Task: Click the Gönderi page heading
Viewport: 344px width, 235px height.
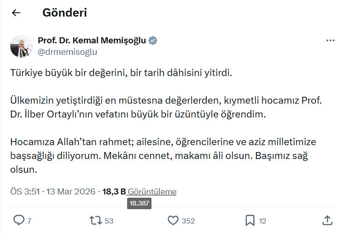Action: [64, 13]
